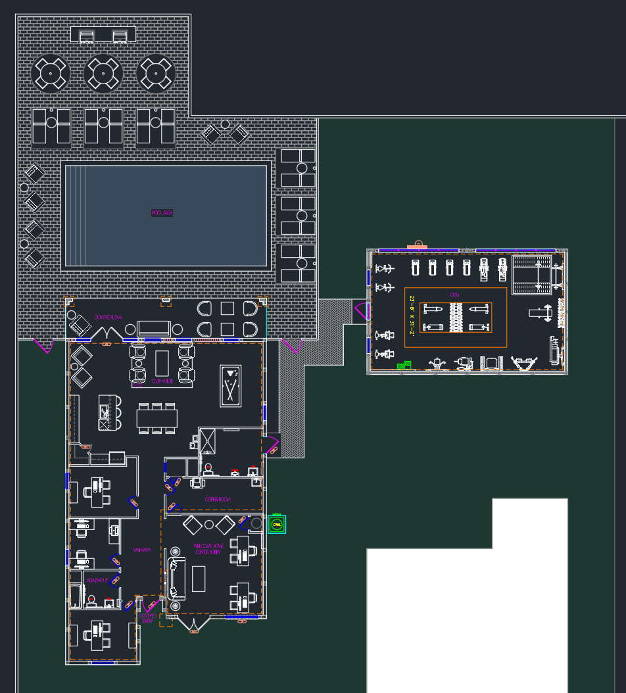Select the shower symbol with X marking
626x693 pixels.
pyautogui.click(x=209, y=441)
